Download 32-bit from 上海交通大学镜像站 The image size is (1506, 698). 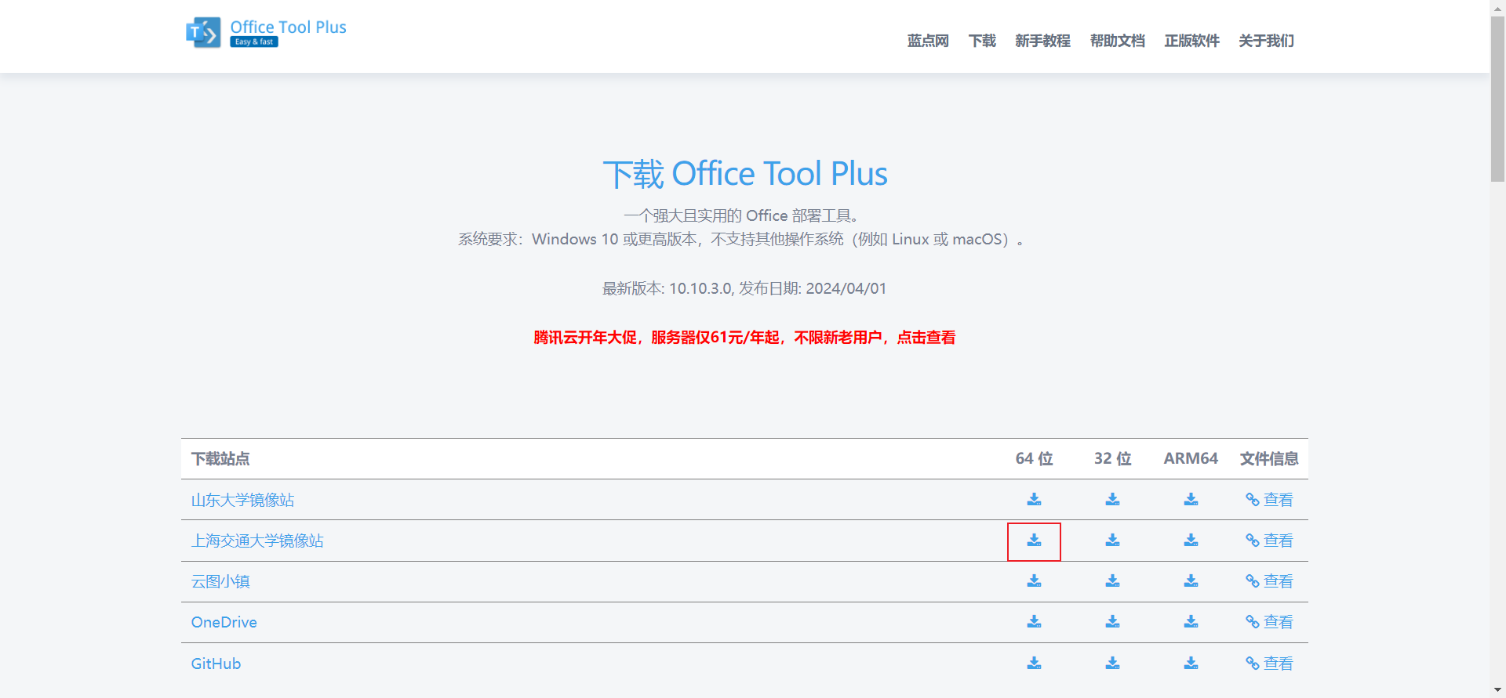coord(1112,541)
